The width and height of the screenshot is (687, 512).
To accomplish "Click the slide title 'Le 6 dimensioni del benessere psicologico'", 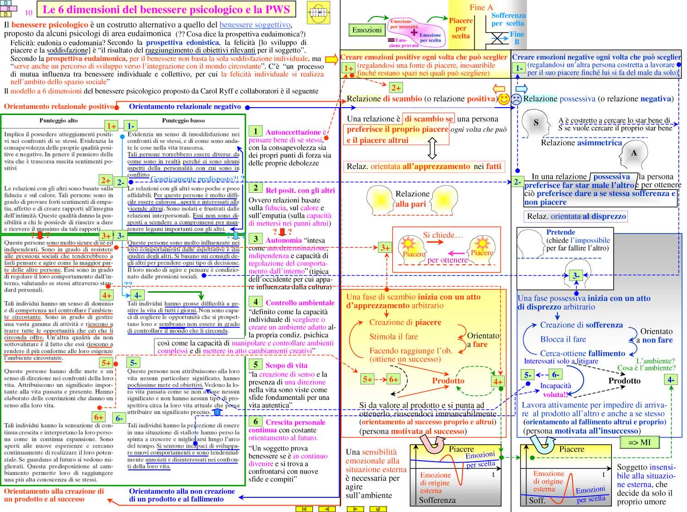I will point(166,10).
